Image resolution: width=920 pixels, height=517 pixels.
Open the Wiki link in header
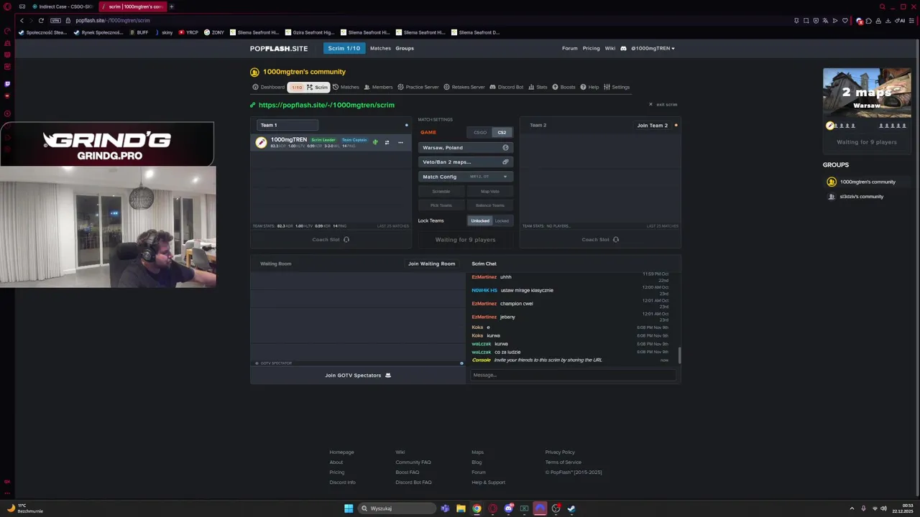click(610, 48)
